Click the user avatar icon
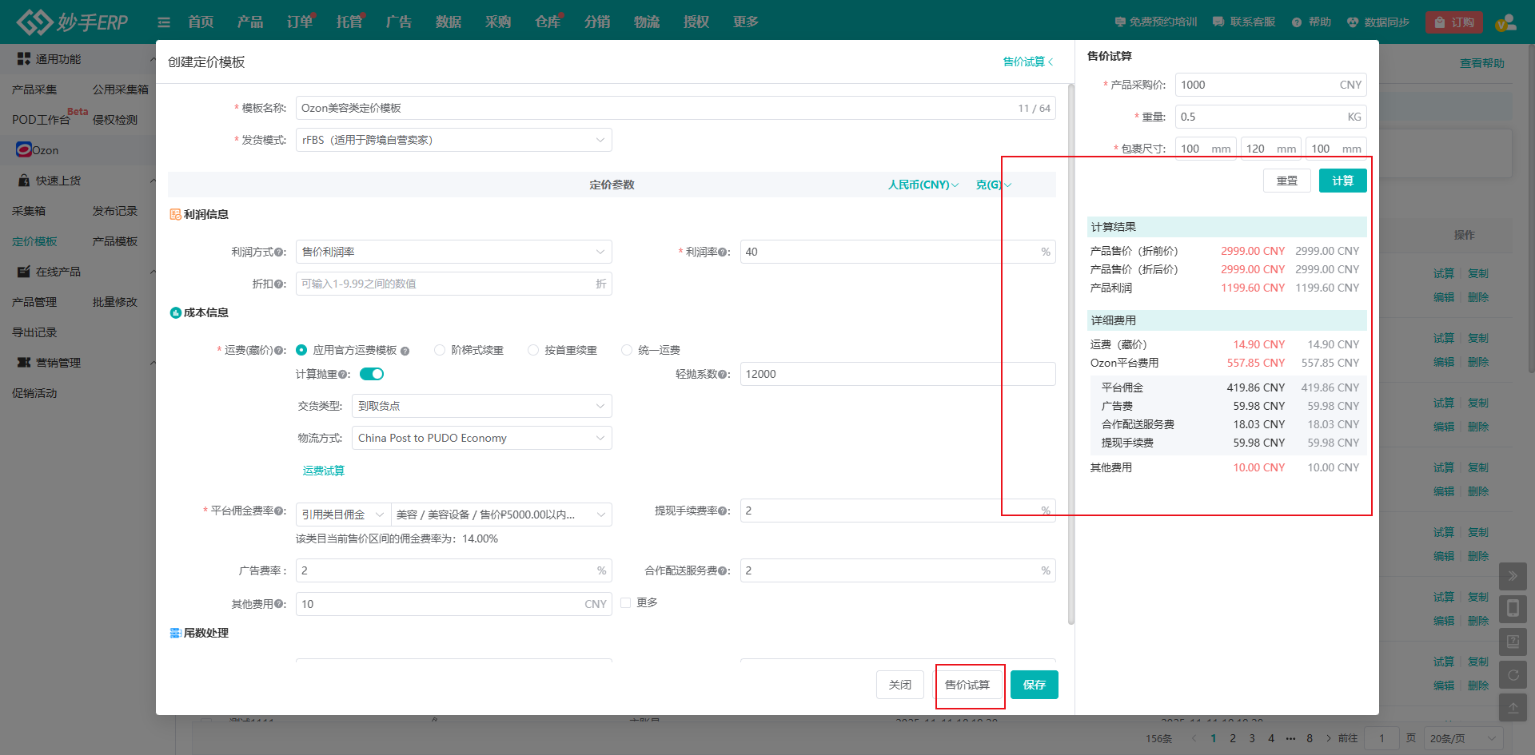 pos(1505,22)
